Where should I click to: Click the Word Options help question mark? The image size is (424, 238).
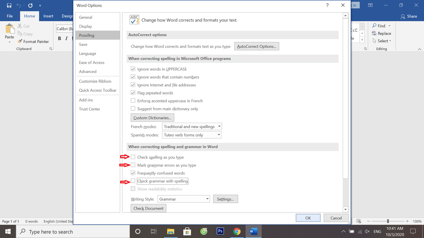(x=327, y=5)
